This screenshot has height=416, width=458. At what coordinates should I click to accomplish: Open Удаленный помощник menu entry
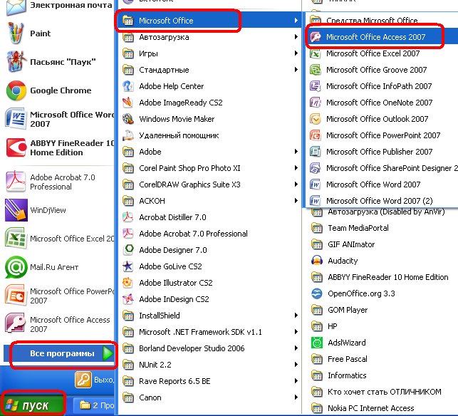(209, 135)
